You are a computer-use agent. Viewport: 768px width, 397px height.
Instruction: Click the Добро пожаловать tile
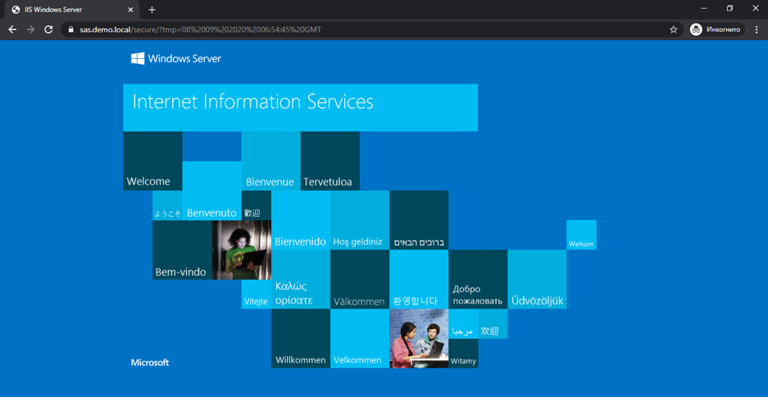[x=478, y=279]
